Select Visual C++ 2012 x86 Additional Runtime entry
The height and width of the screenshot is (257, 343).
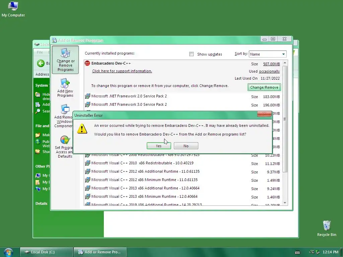183,172
